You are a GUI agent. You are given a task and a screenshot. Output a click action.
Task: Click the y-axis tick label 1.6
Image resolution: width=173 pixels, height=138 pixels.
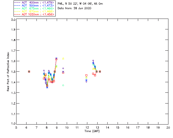click(x=13, y=61)
